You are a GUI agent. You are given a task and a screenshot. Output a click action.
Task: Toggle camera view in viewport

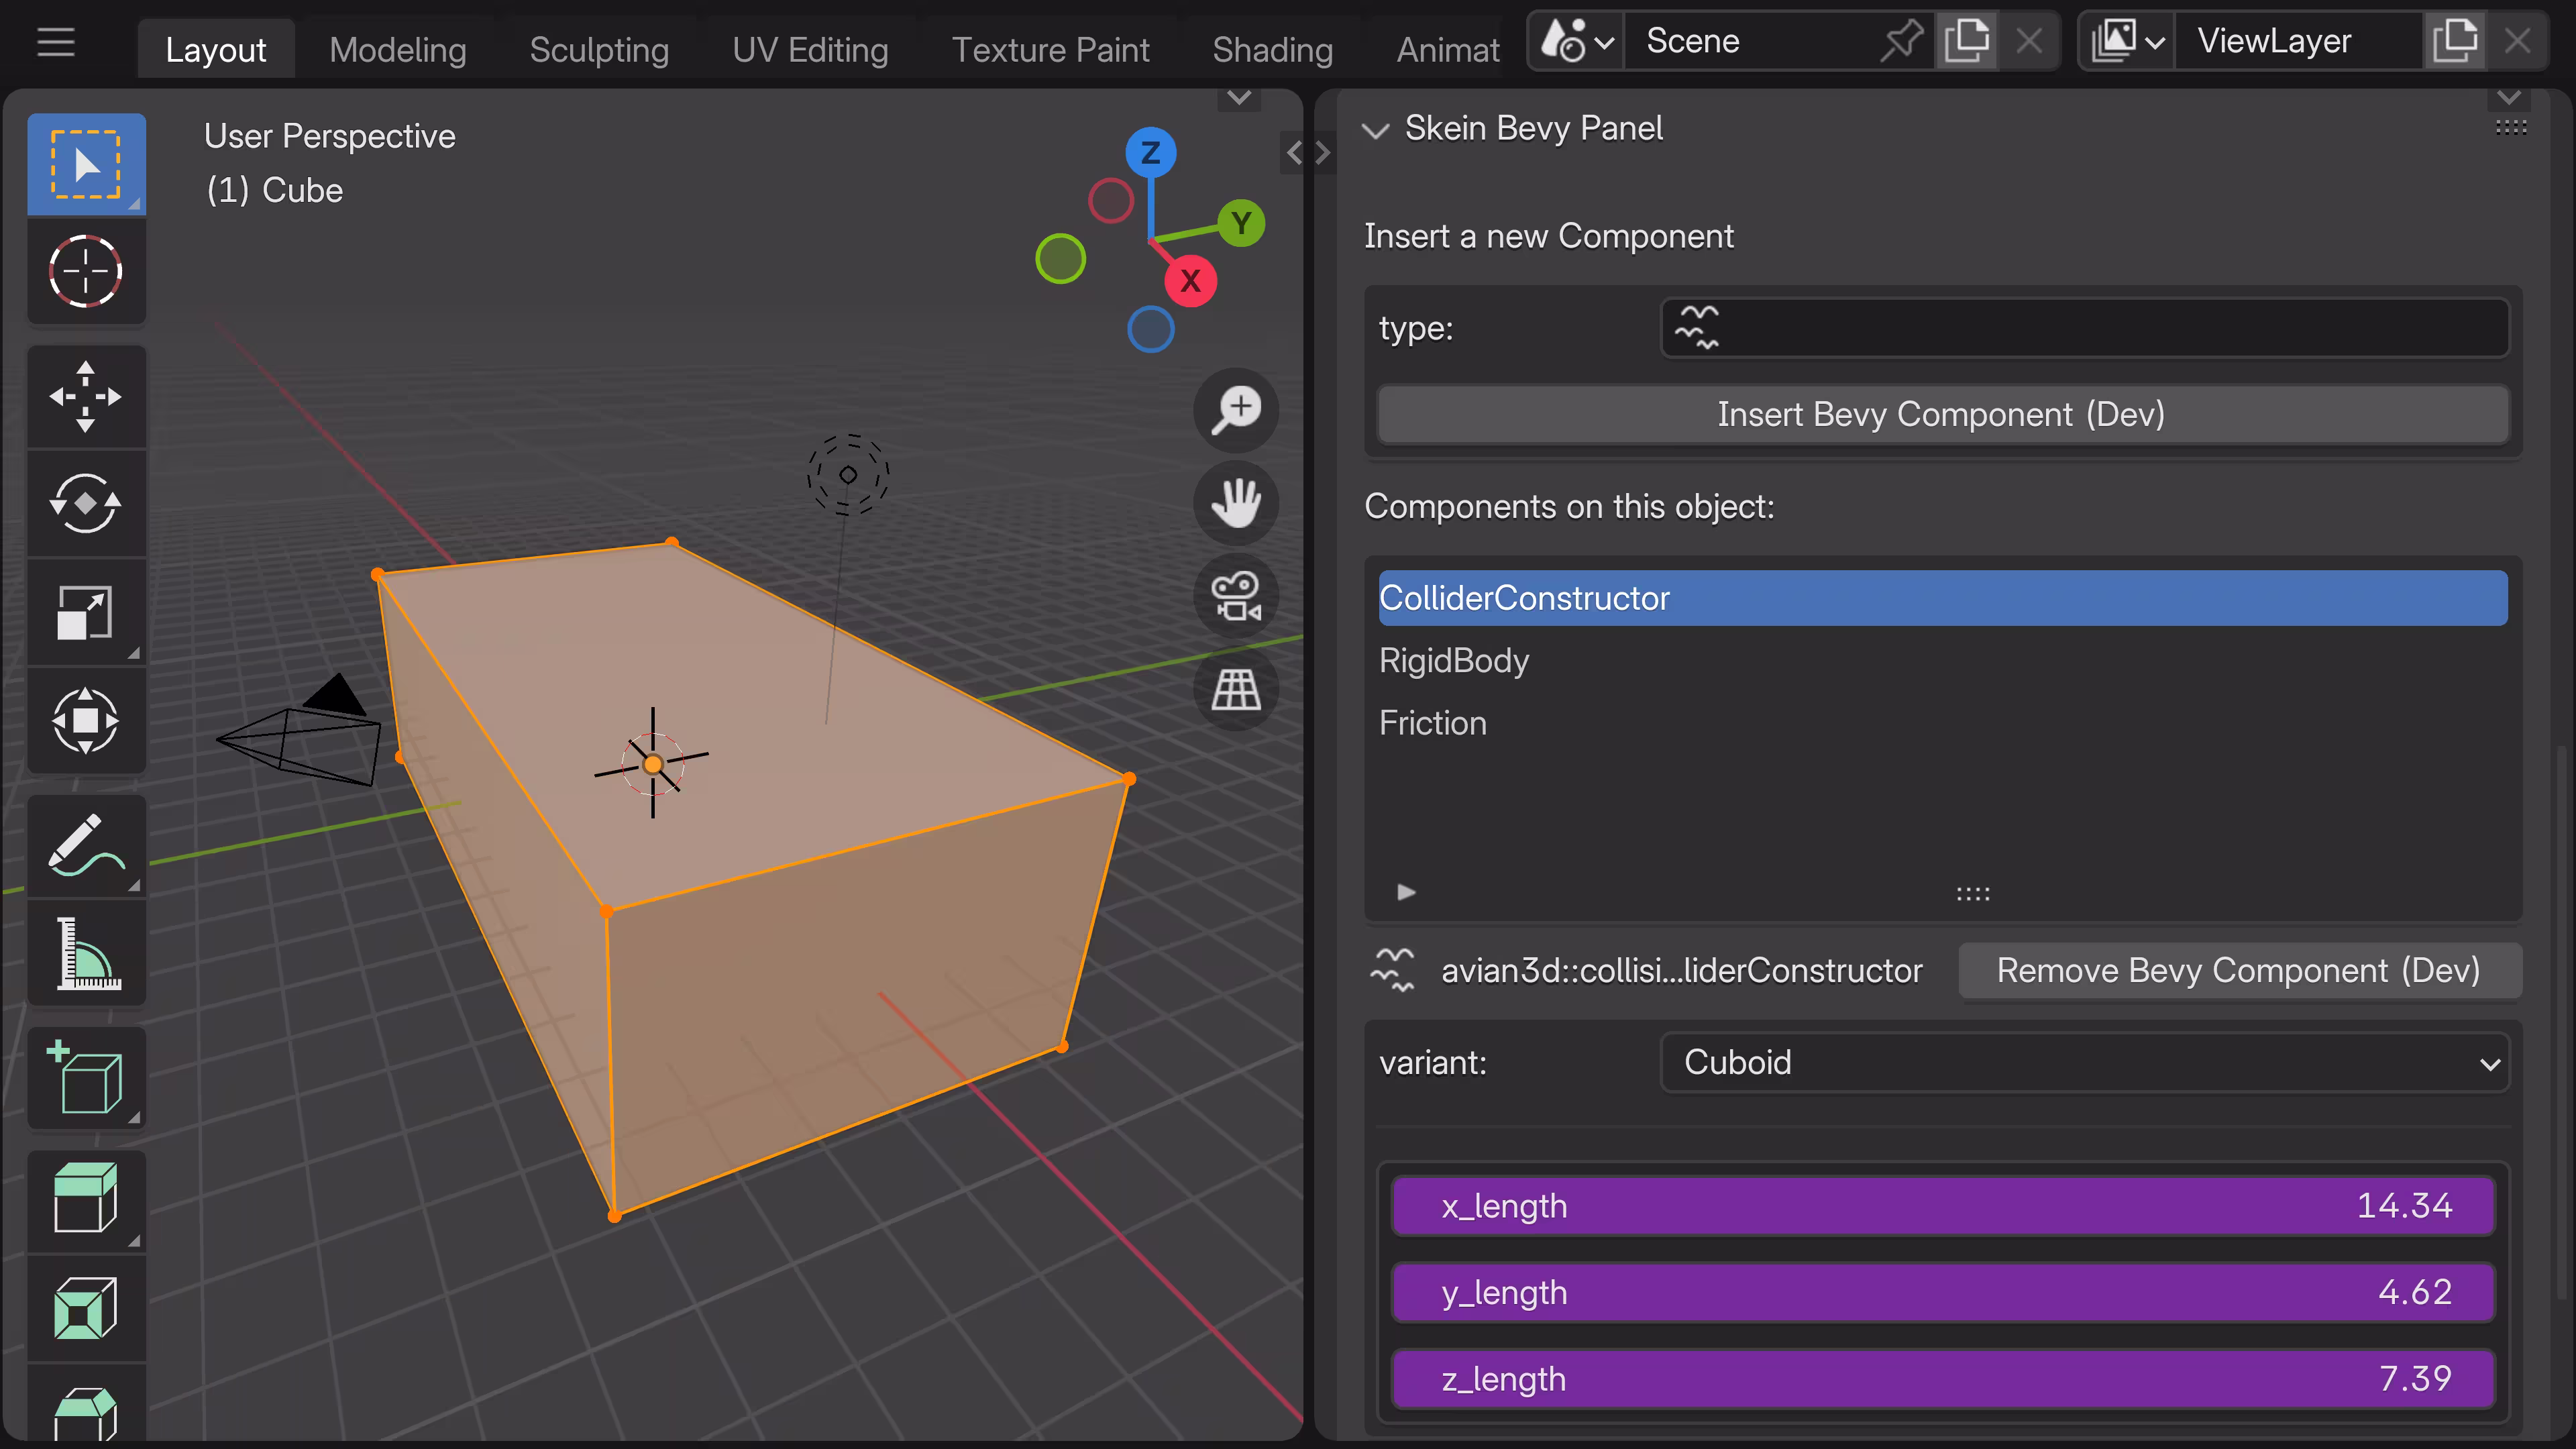coord(1236,596)
